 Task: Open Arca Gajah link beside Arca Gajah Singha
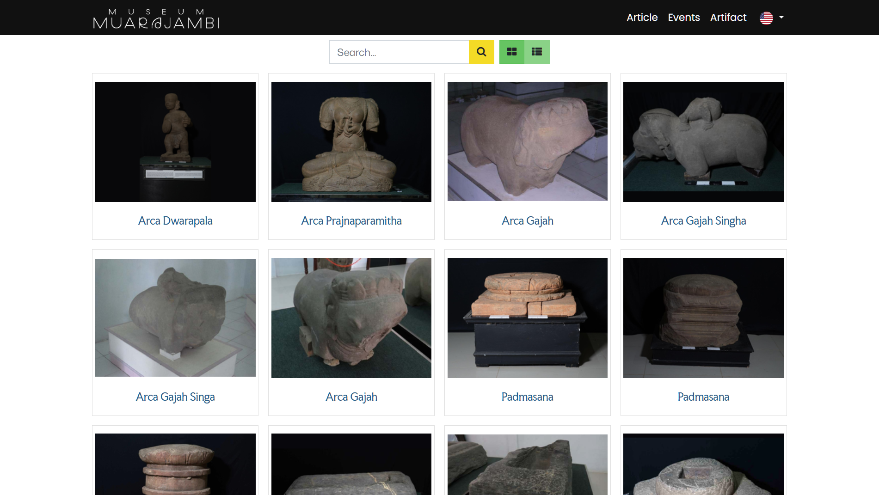click(x=528, y=220)
